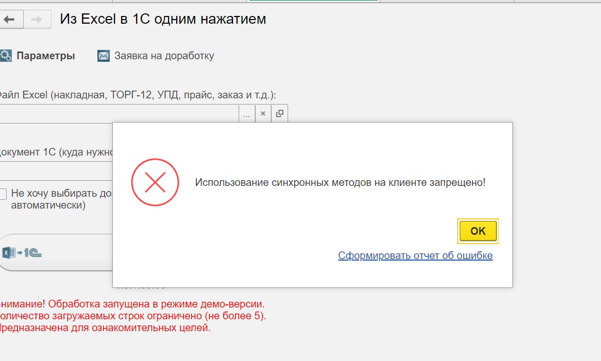Click the forward navigation arrow
The width and height of the screenshot is (601, 361).
click(37, 19)
